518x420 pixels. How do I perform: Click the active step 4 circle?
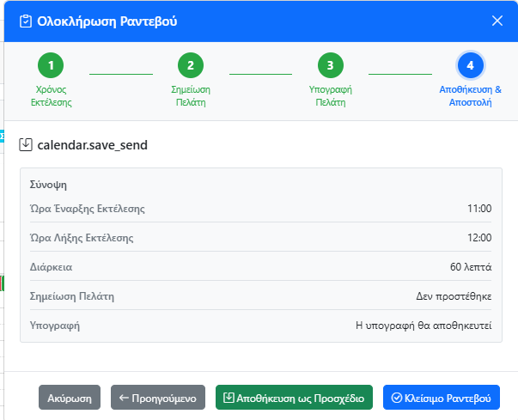(470, 65)
